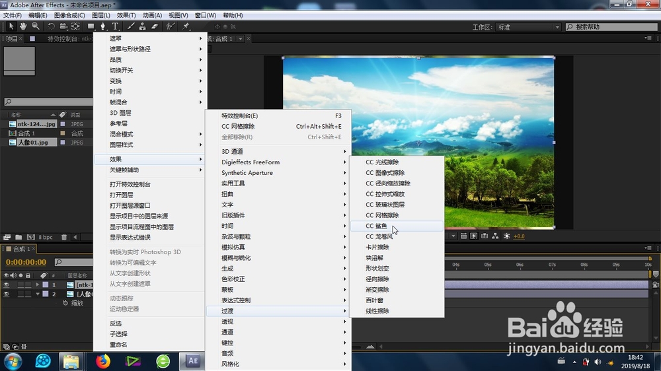This screenshot has height=371, width=661.
Task: Choose 百叶窗 transition effect
Action: pyautogui.click(x=397, y=300)
